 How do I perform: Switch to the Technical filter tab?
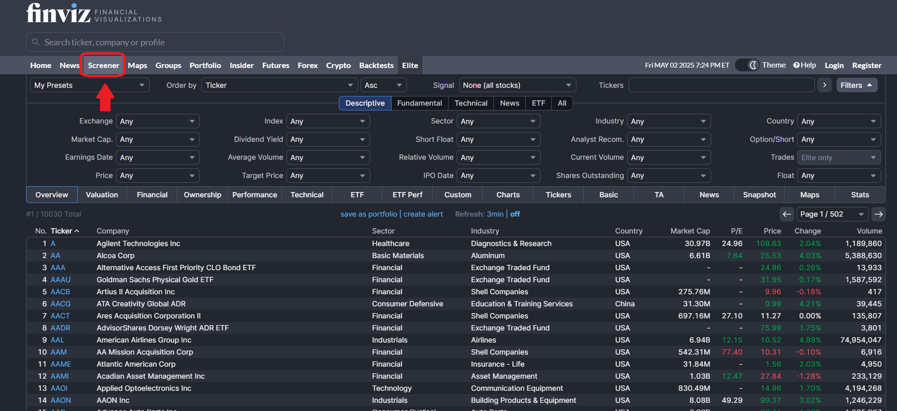coord(471,103)
